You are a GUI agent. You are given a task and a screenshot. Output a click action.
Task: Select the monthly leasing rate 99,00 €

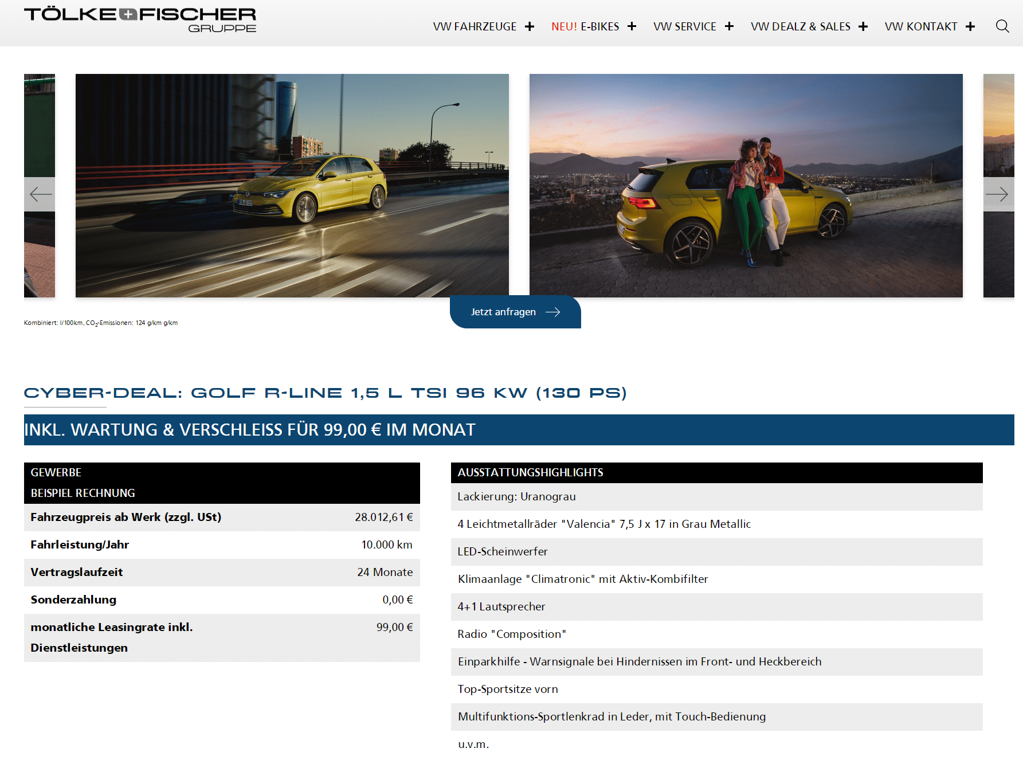pyautogui.click(x=394, y=627)
